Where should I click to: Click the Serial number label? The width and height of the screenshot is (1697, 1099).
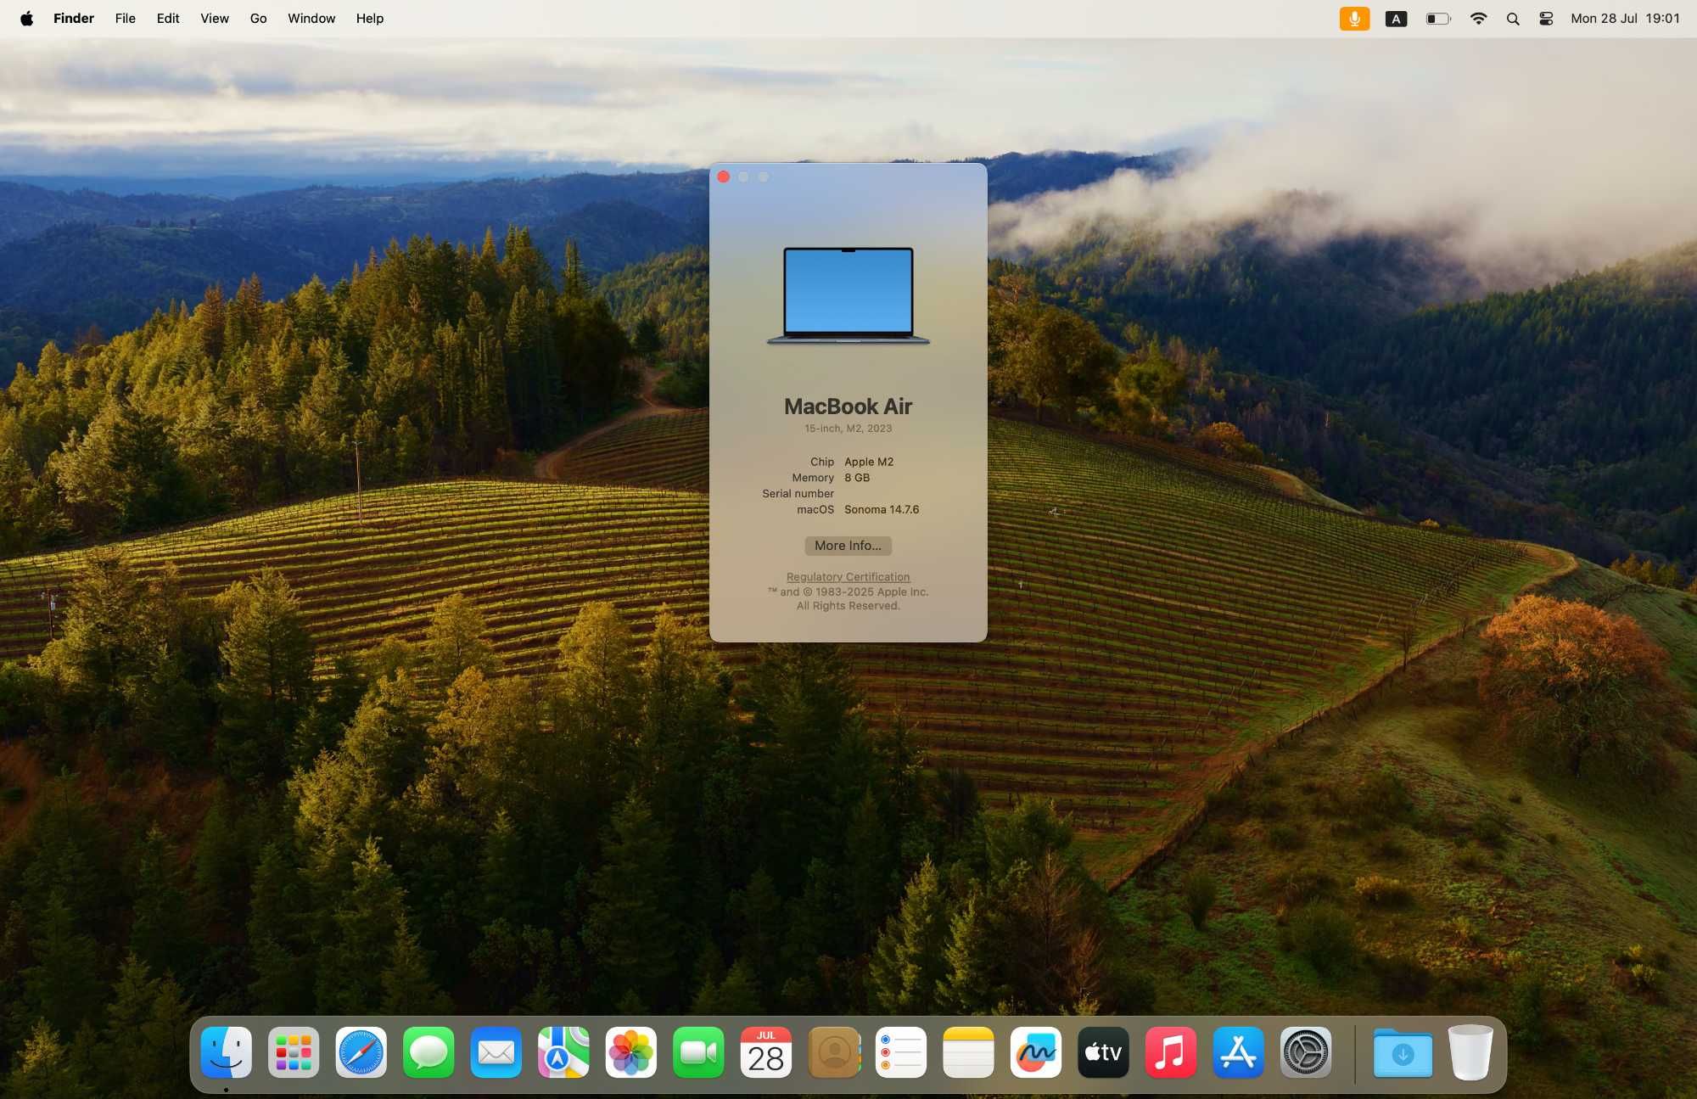[x=798, y=493]
